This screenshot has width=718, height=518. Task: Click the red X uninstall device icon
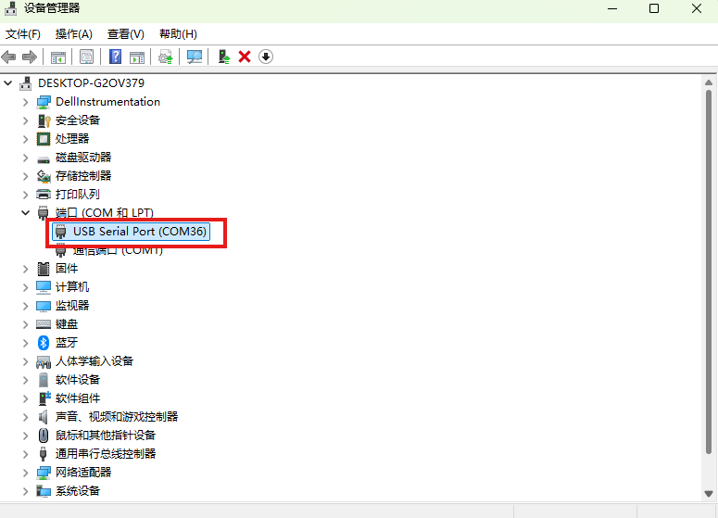(x=245, y=57)
